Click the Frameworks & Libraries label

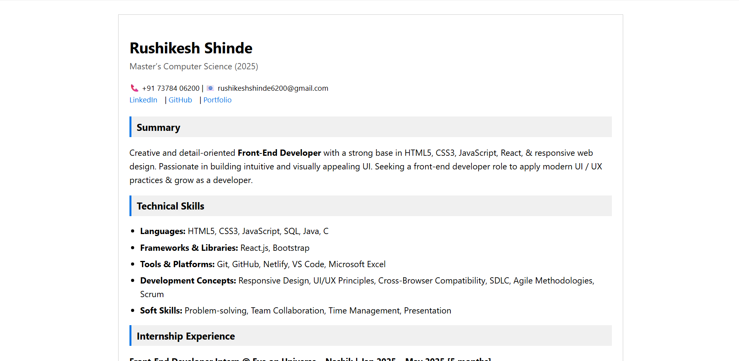(x=189, y=248)
